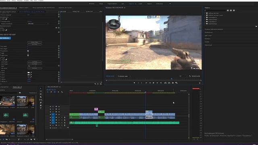The height and width of the screenshot is (145, 258).
Task: Click the topmost white color swatch in Effect Controls
Action: [x=29, y=72]
